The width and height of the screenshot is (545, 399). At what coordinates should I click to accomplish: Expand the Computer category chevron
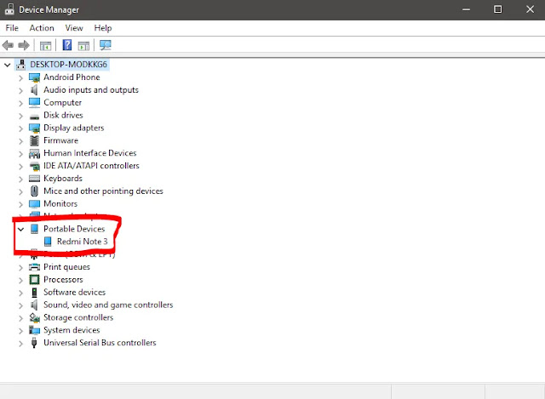click(20, 103)
